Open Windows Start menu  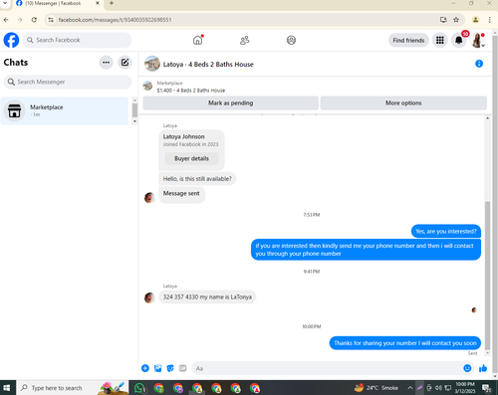pos(7,388)
